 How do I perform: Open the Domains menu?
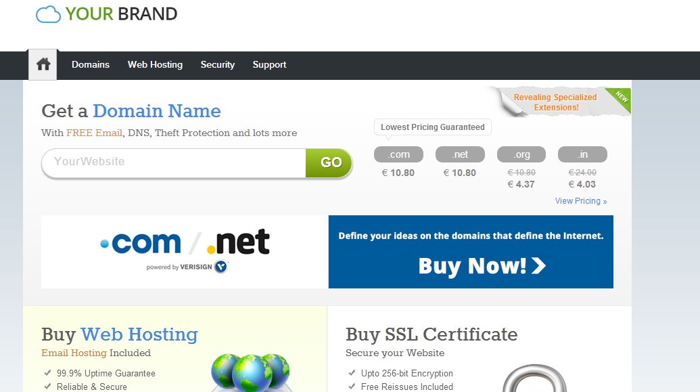(90, 64)
